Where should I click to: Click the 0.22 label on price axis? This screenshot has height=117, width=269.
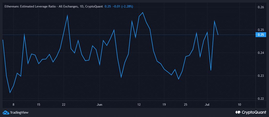tap(261, 99)
